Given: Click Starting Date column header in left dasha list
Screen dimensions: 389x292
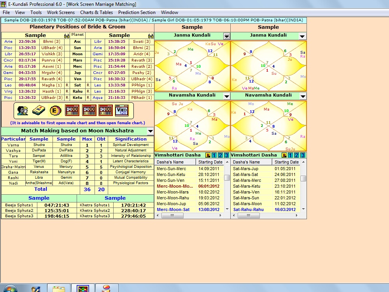Looking at the screenshot, I should pyautogui.click(x=210, y=162).
